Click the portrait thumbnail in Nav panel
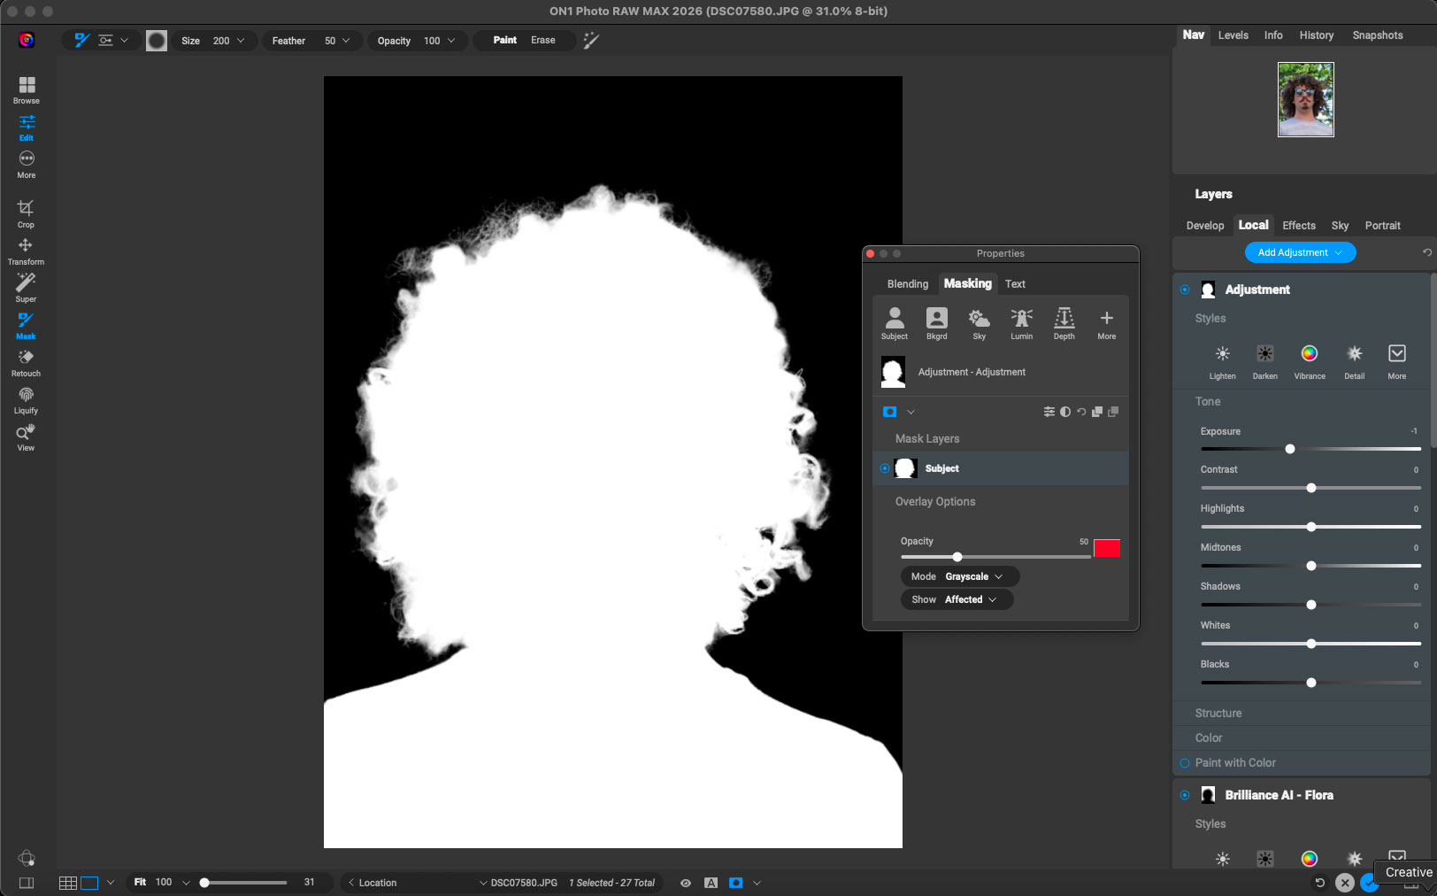 [x=1305, y=99]
